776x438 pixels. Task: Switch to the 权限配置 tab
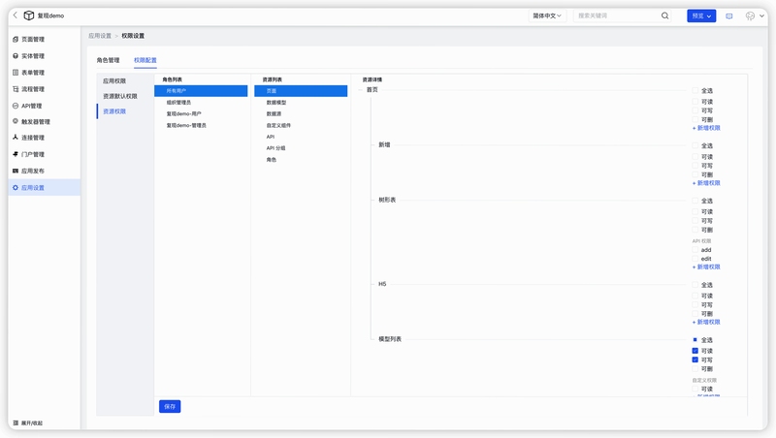pos(145,60)
